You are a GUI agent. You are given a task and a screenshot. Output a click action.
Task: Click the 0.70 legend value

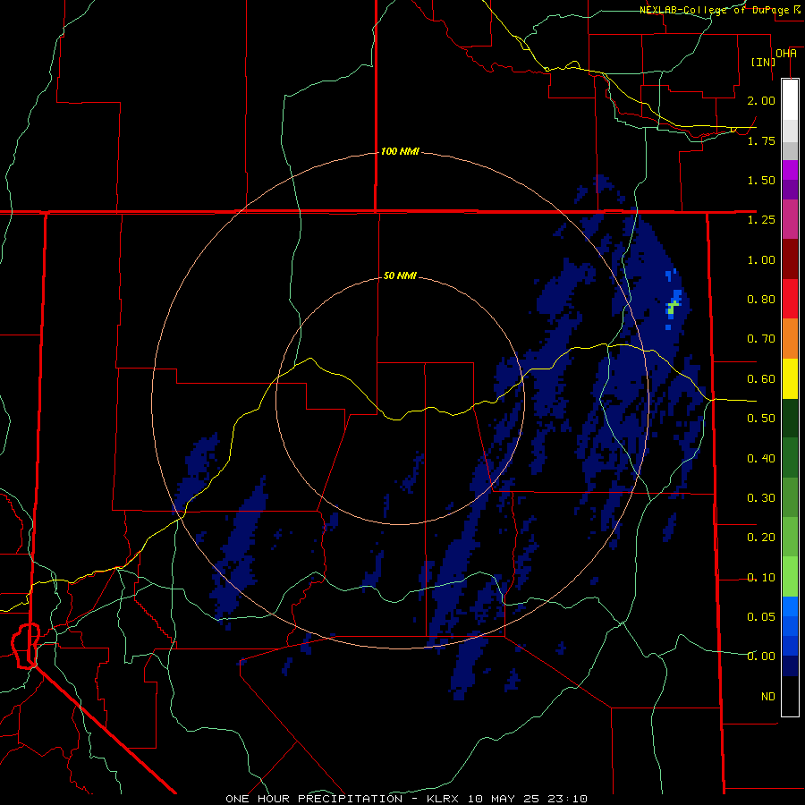(761, 339)
